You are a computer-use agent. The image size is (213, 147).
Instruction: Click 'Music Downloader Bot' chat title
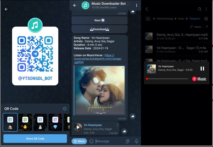[x=108, y=4]
